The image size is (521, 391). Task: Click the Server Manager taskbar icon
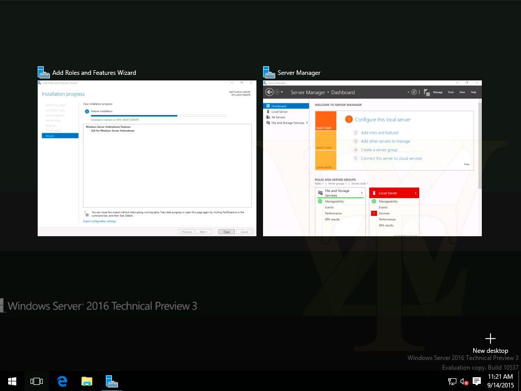[x=112, y=381]
